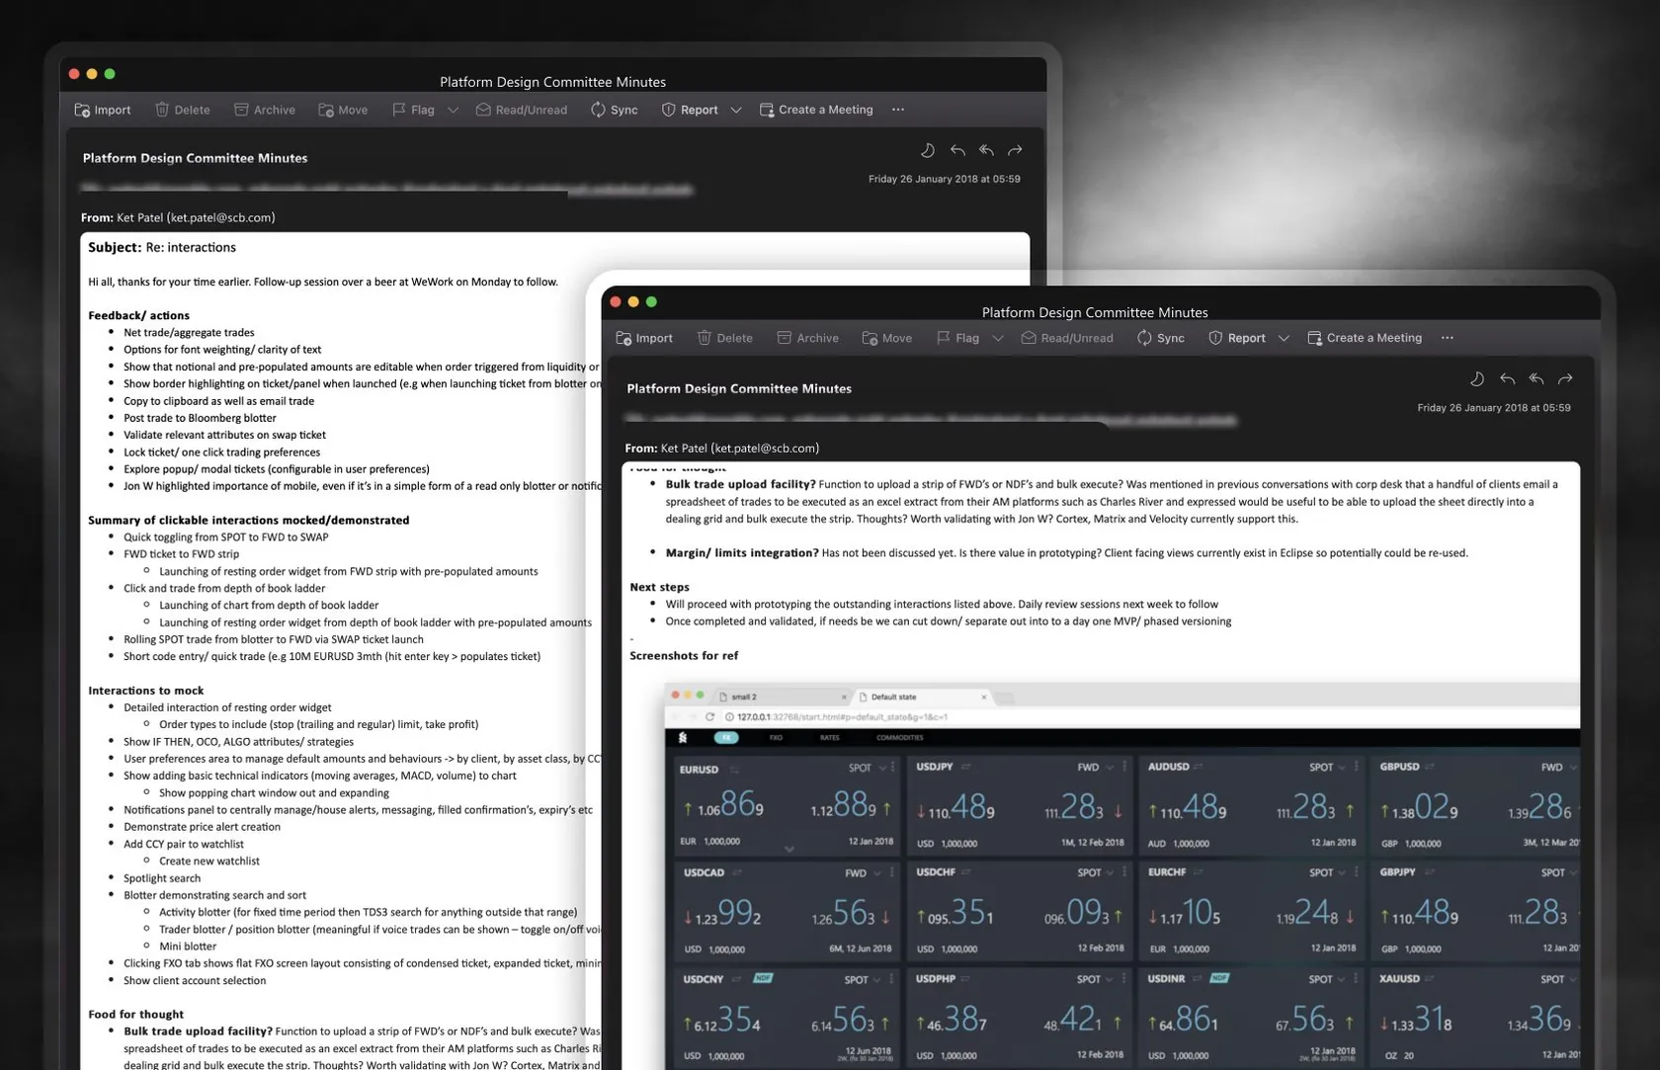Toggle Read/Unread in the front window
Screen dimensions: 1660x1070
tap(1067, 338)
